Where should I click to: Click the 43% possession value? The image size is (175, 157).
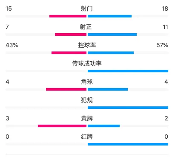tap(12, 45)
